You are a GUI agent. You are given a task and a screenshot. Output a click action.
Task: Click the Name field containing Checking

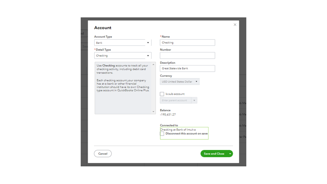(x=187, y=43)
